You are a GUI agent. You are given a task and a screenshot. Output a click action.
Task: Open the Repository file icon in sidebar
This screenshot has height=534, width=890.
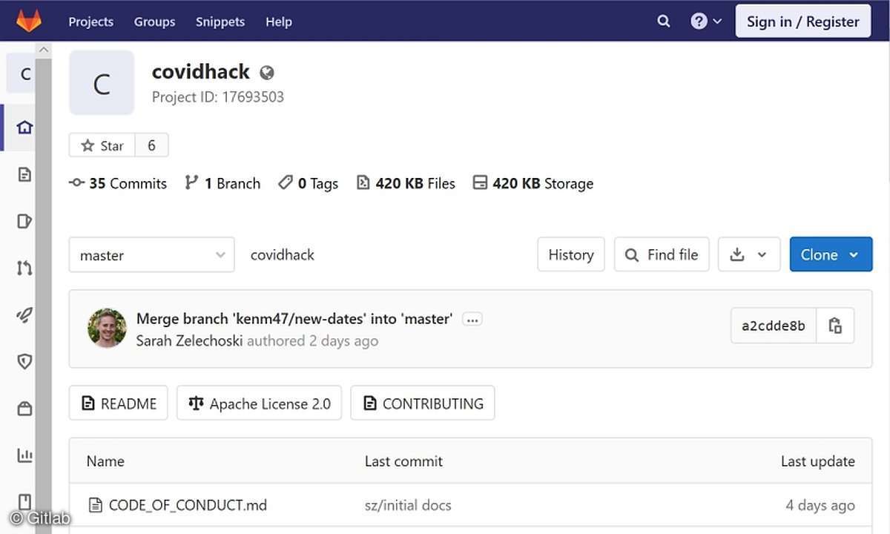[x=24, y=174]
